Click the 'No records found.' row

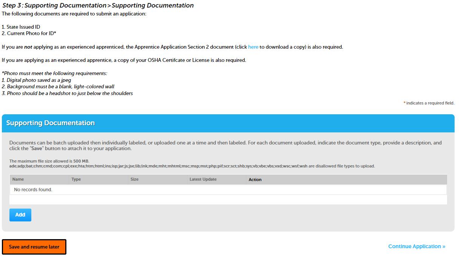coord(33,189)
